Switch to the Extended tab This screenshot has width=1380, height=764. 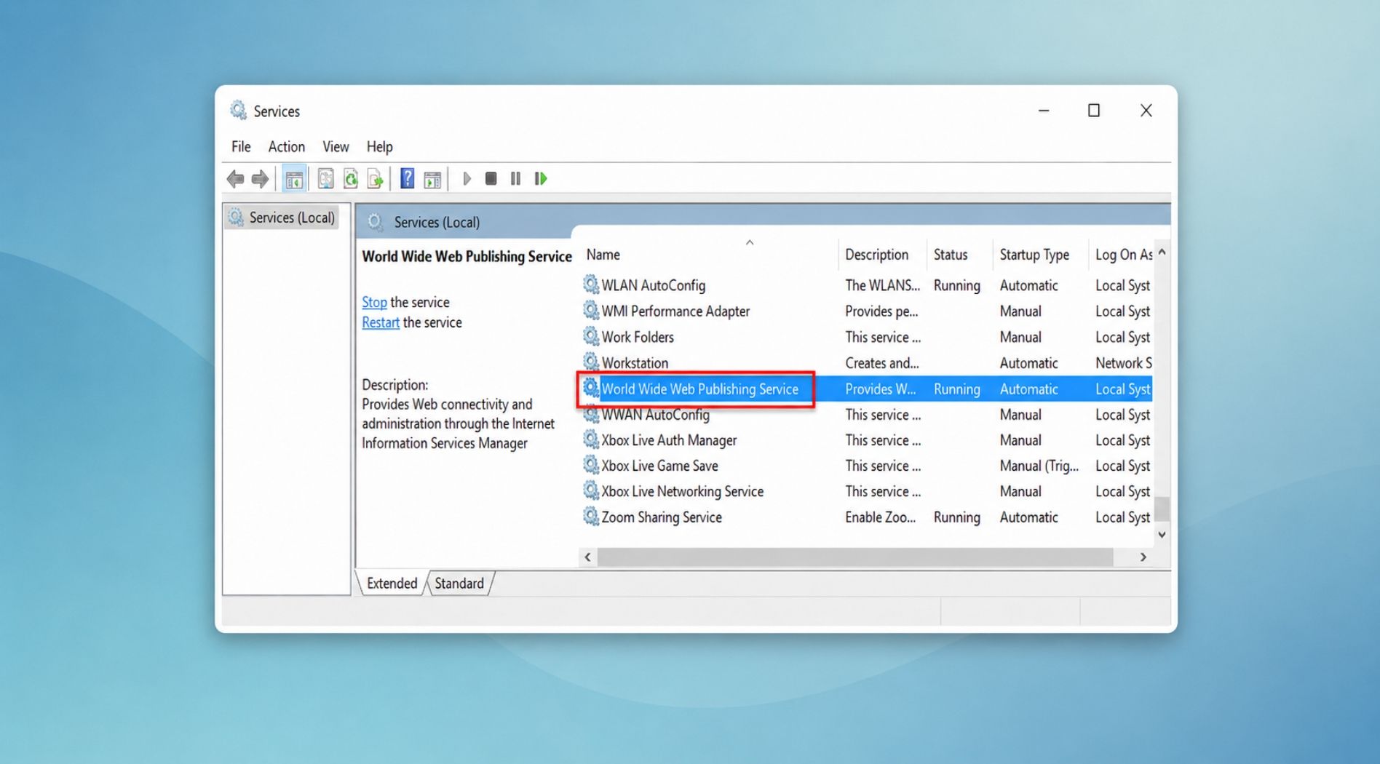pos(392,584)
